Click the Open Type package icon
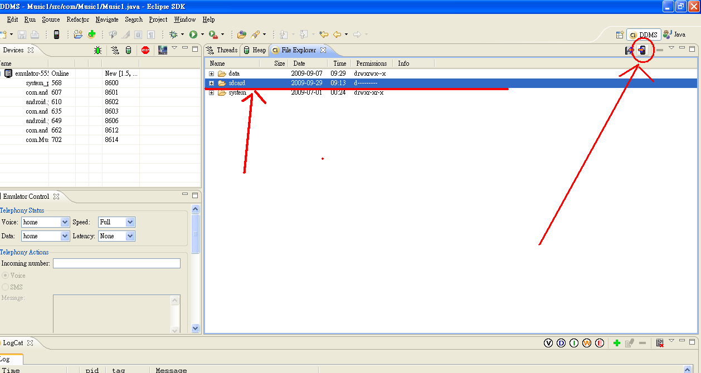Viewport: 701px width, 373px height. tap(241, 35)
